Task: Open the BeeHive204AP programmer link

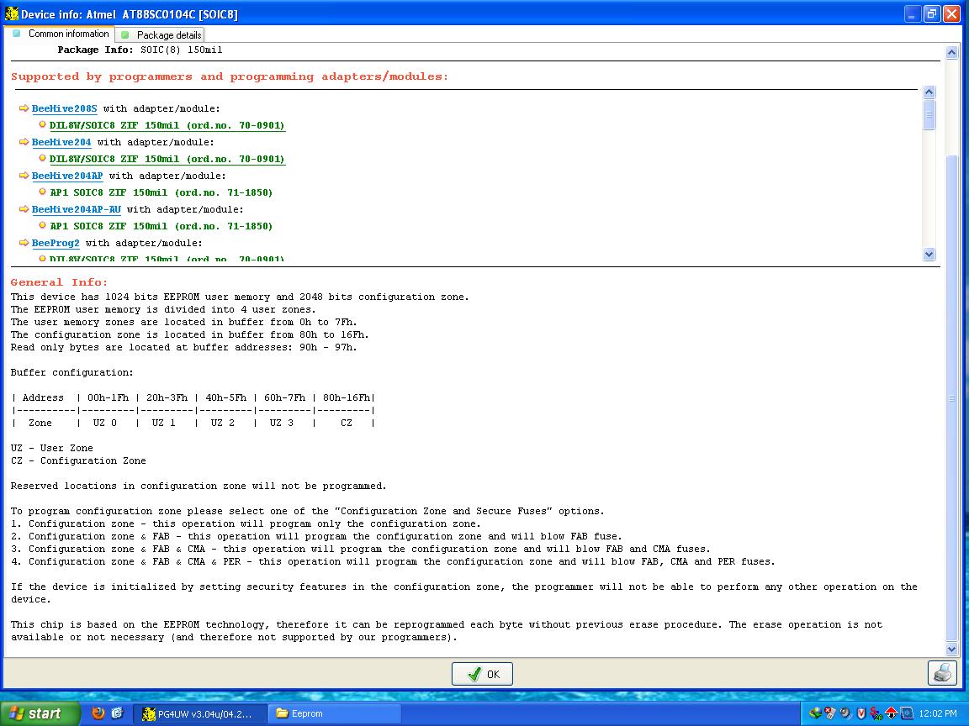Action: pyautogui.click(x=67, y=176)
